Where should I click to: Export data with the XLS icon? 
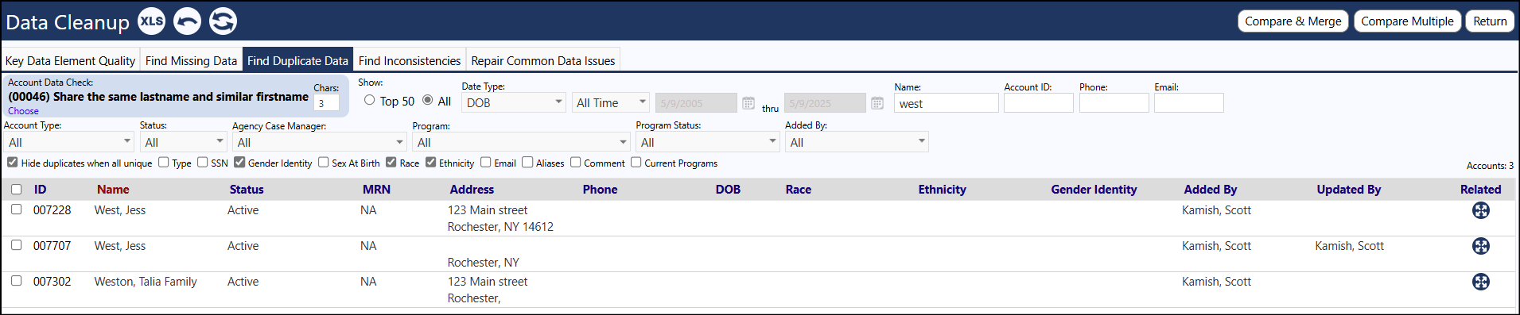pyautogui.click(x=151, y=21)
